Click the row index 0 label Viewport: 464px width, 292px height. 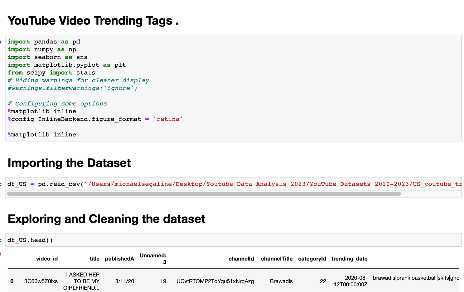12,281
